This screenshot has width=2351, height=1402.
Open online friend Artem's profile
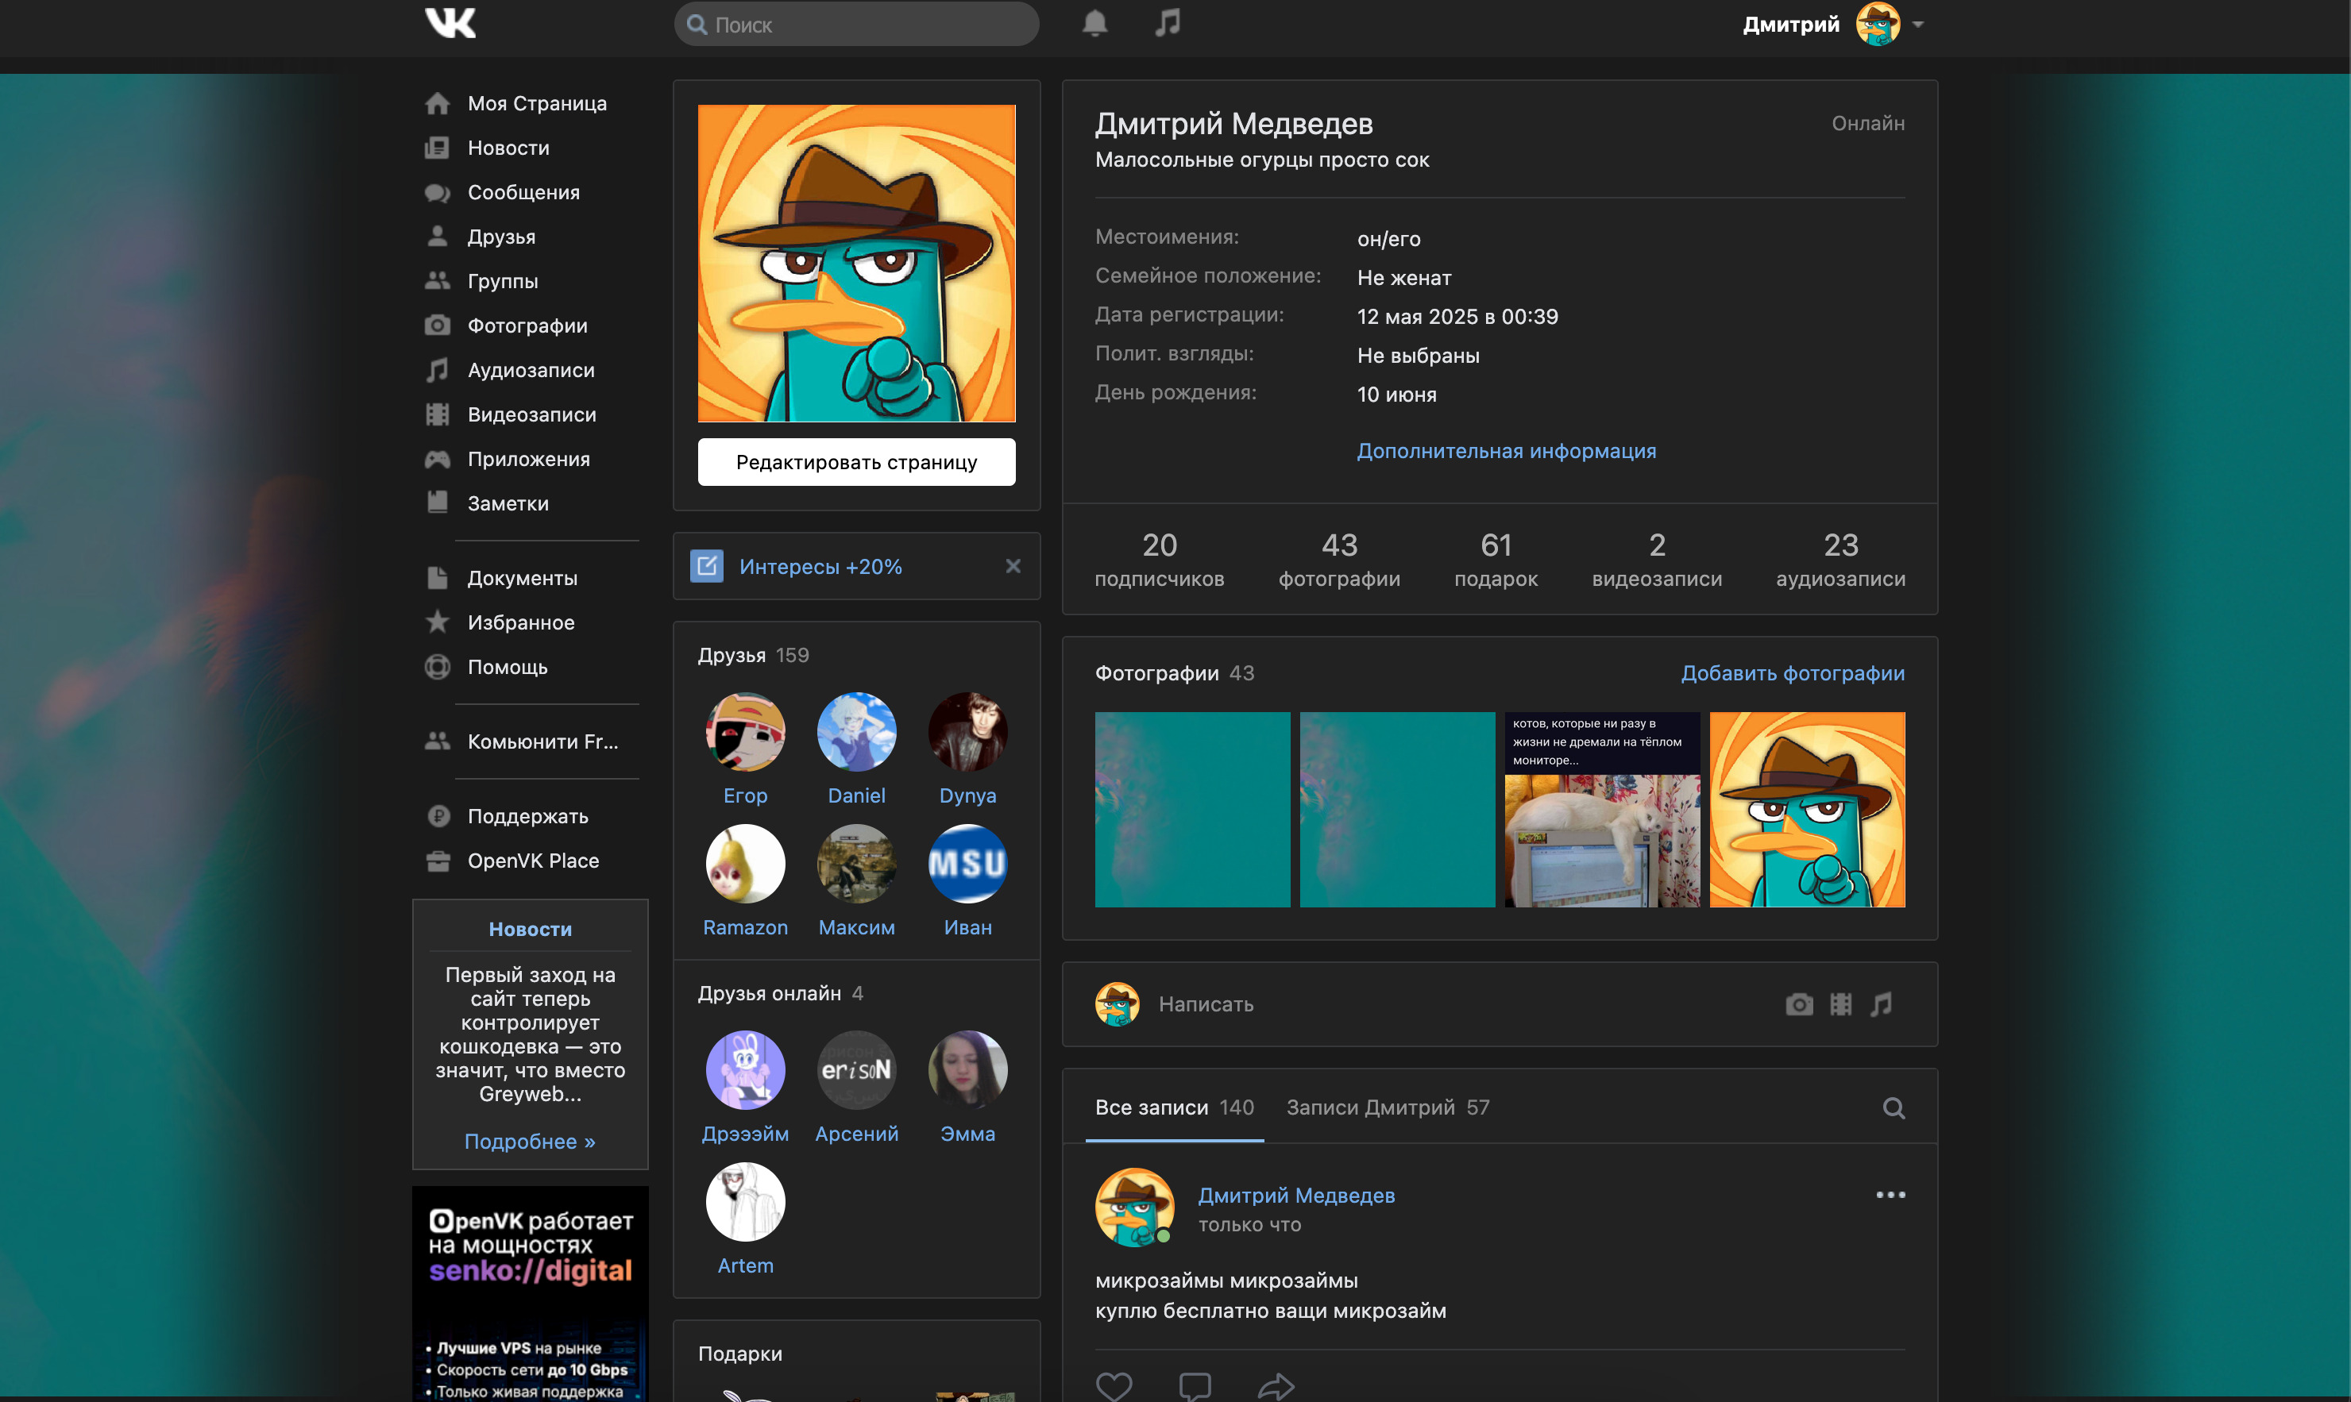pos(746,1219)
